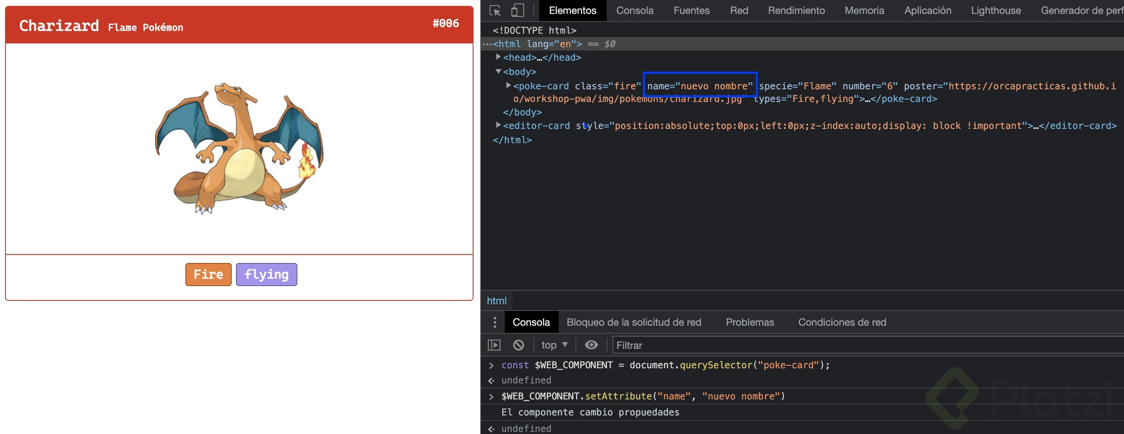Open the Lighthouse tab
1124x434 pixels.
pos(996,11)
